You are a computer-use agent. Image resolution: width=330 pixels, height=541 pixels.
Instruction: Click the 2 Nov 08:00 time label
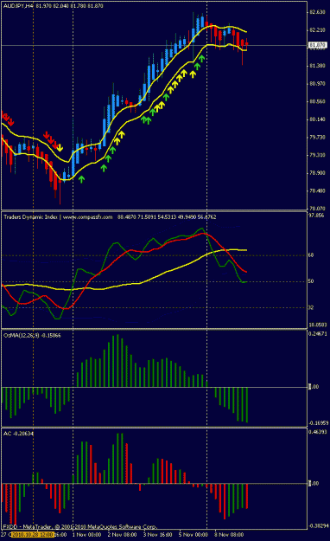[x=122, y=534]
